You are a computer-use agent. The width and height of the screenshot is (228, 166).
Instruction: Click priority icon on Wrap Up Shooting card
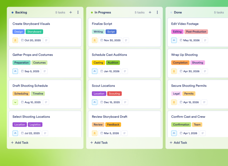[x=174, y=71]
